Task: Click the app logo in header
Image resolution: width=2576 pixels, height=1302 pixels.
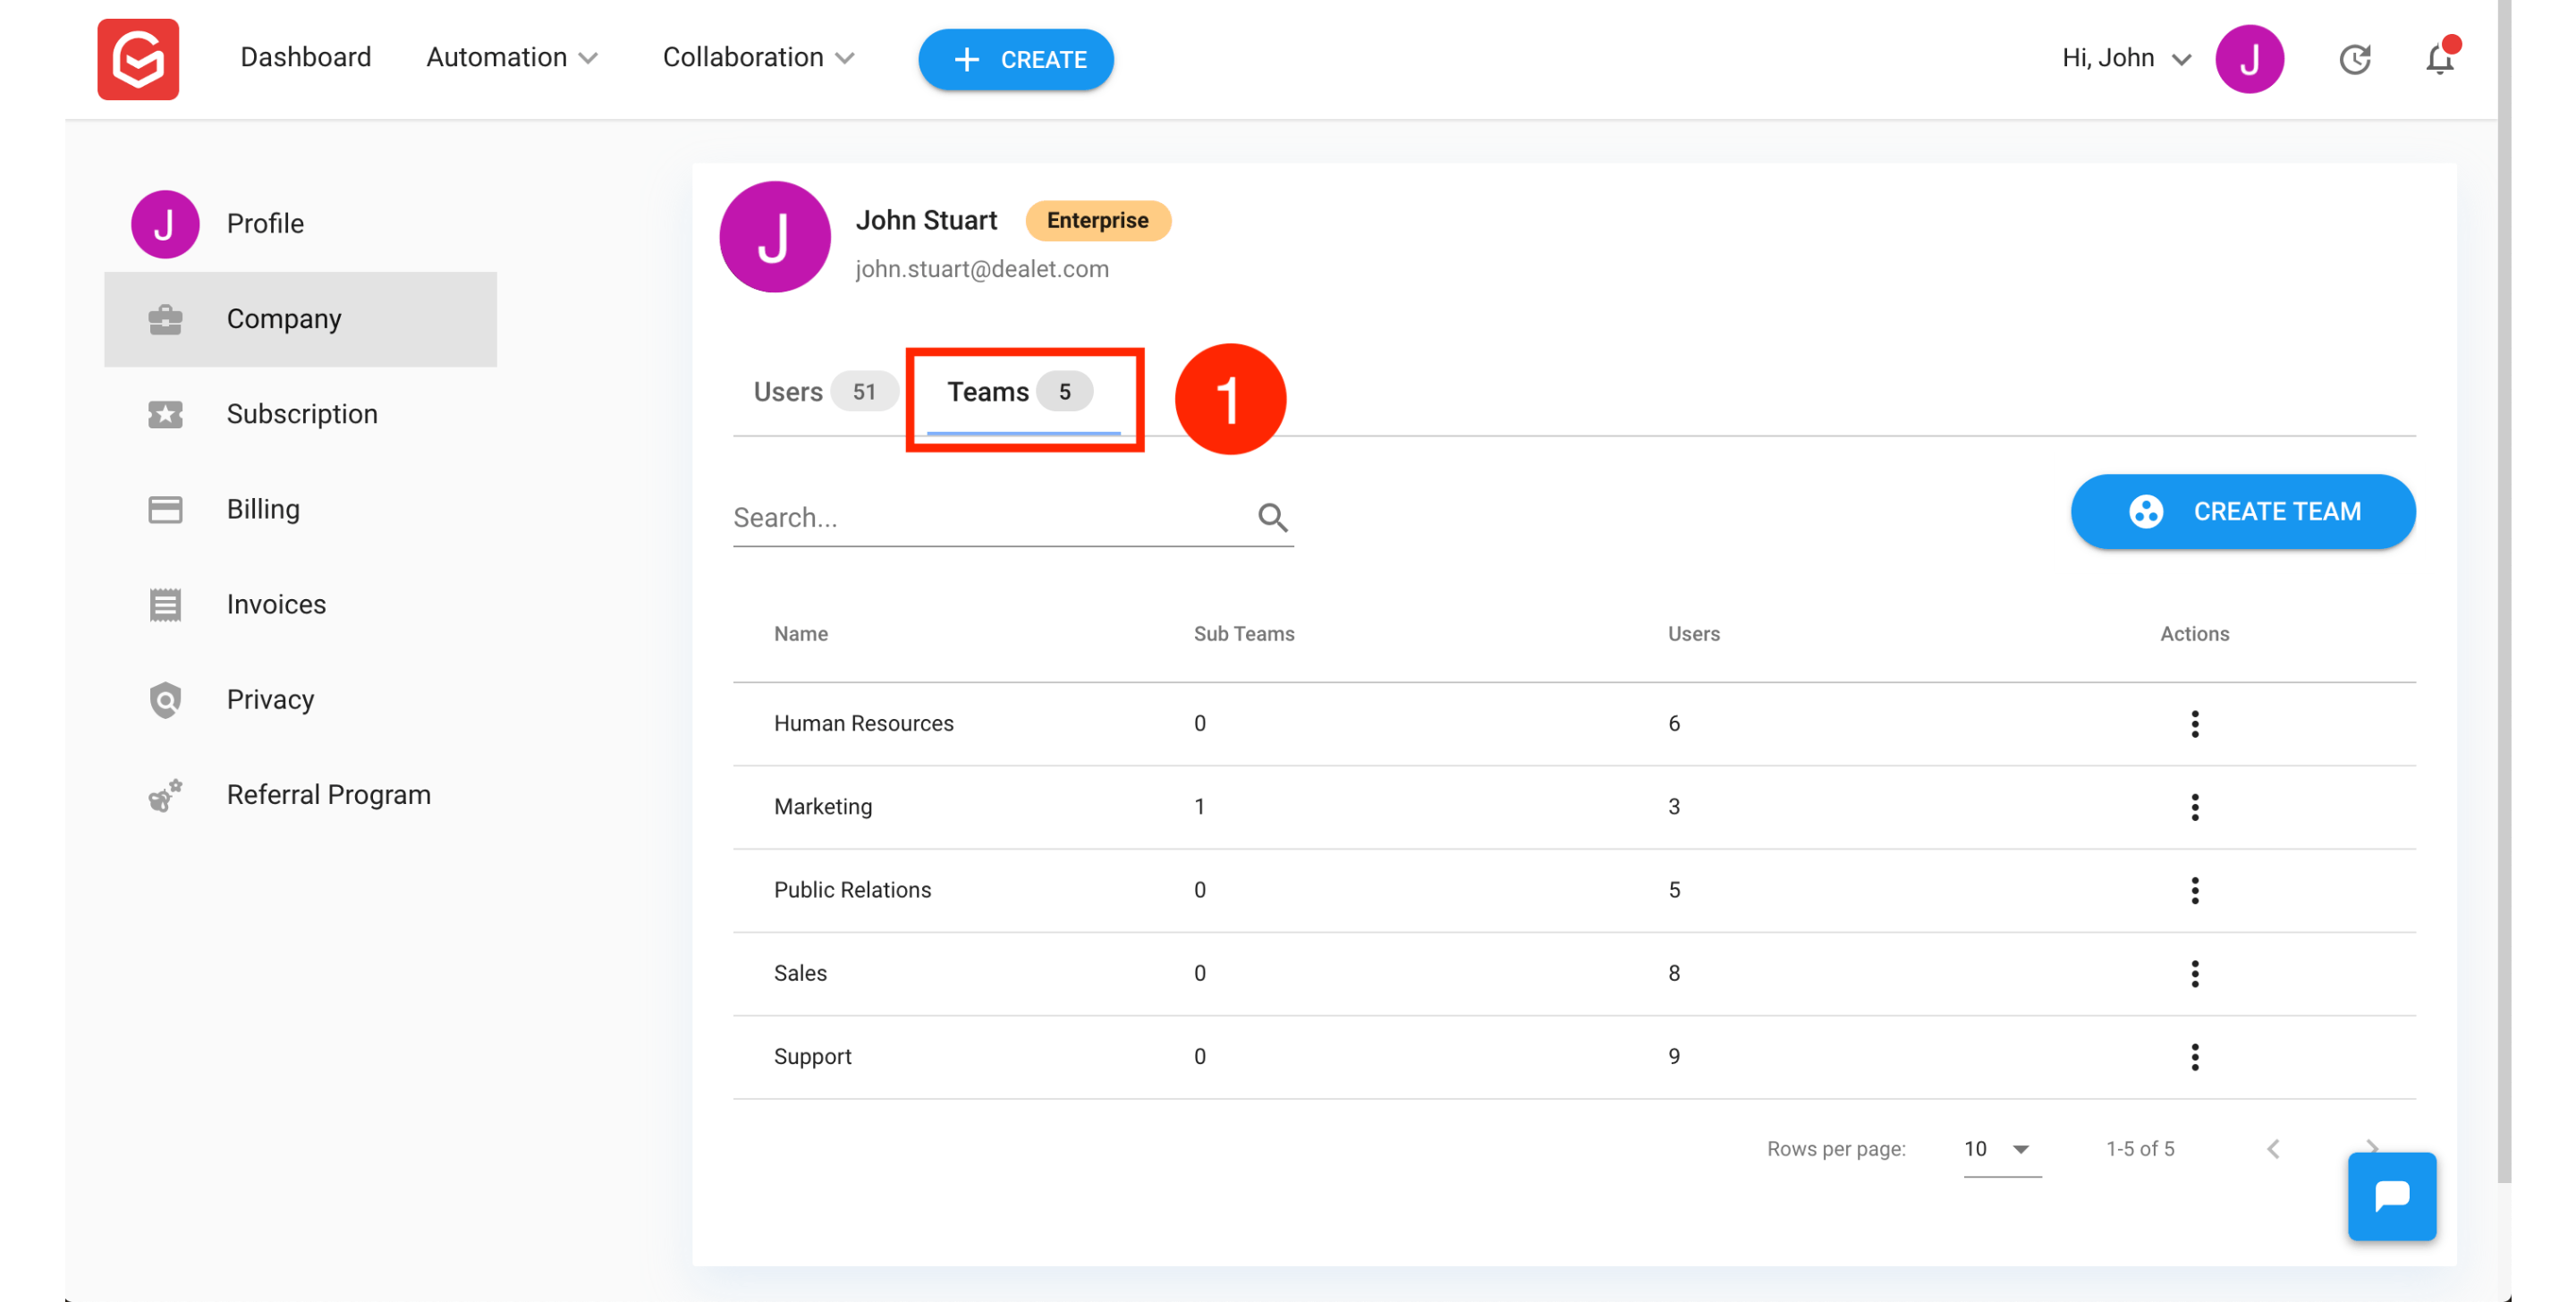Action: 138,59
